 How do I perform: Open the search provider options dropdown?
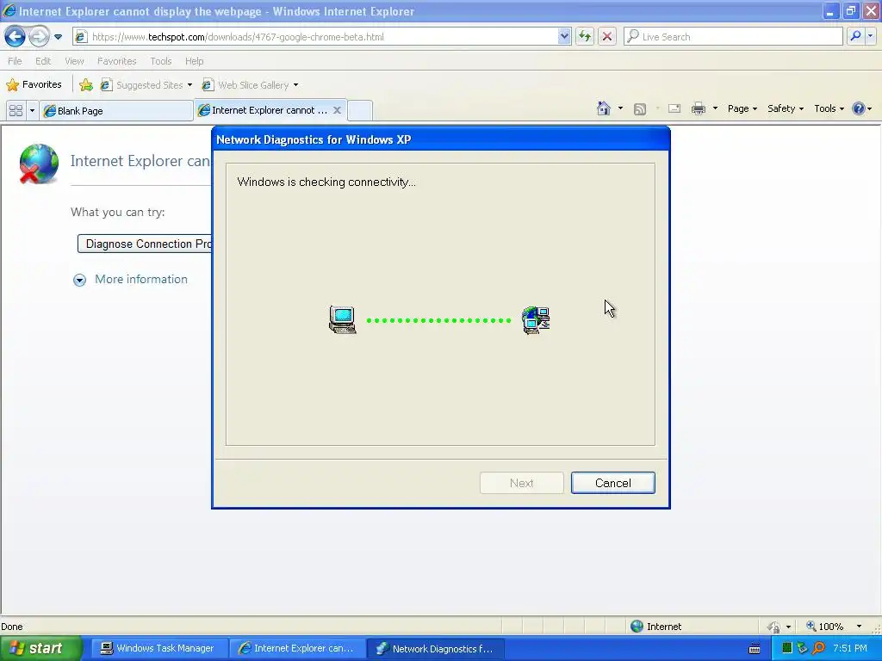pos(870,36)
